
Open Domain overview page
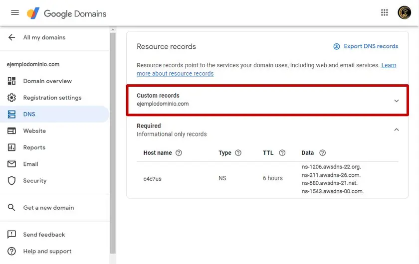click(47, 81)
